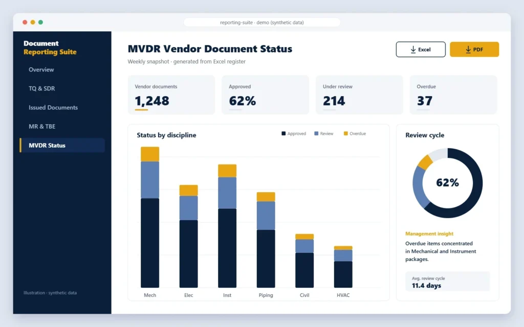Click the reporting-suite address bar

tap(261, 22)
